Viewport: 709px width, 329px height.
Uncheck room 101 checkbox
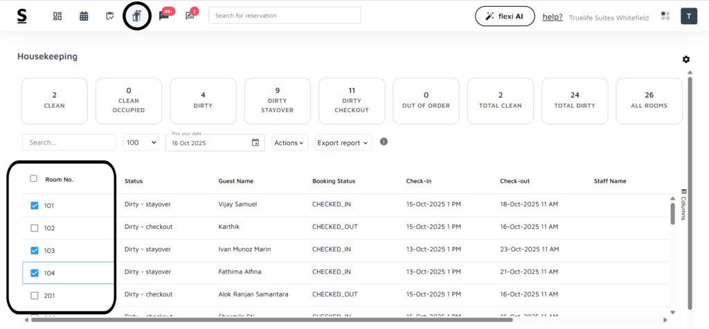pyautogui.click(x=35, y=205)
